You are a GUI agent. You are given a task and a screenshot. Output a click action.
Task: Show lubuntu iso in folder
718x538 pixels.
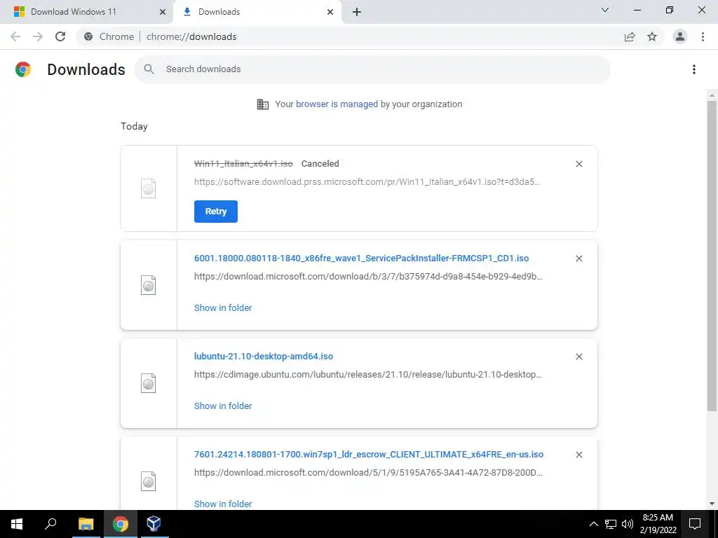point(223,406)
